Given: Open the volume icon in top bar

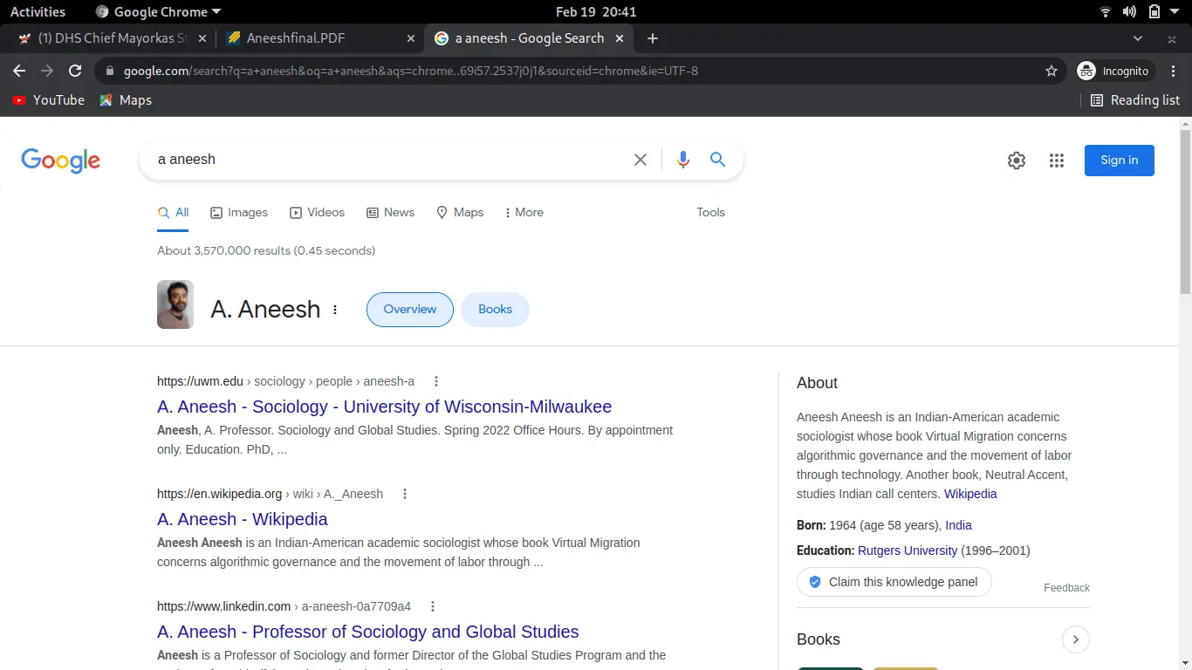Looking at the screenshot, I should [x=1129, y=12].
